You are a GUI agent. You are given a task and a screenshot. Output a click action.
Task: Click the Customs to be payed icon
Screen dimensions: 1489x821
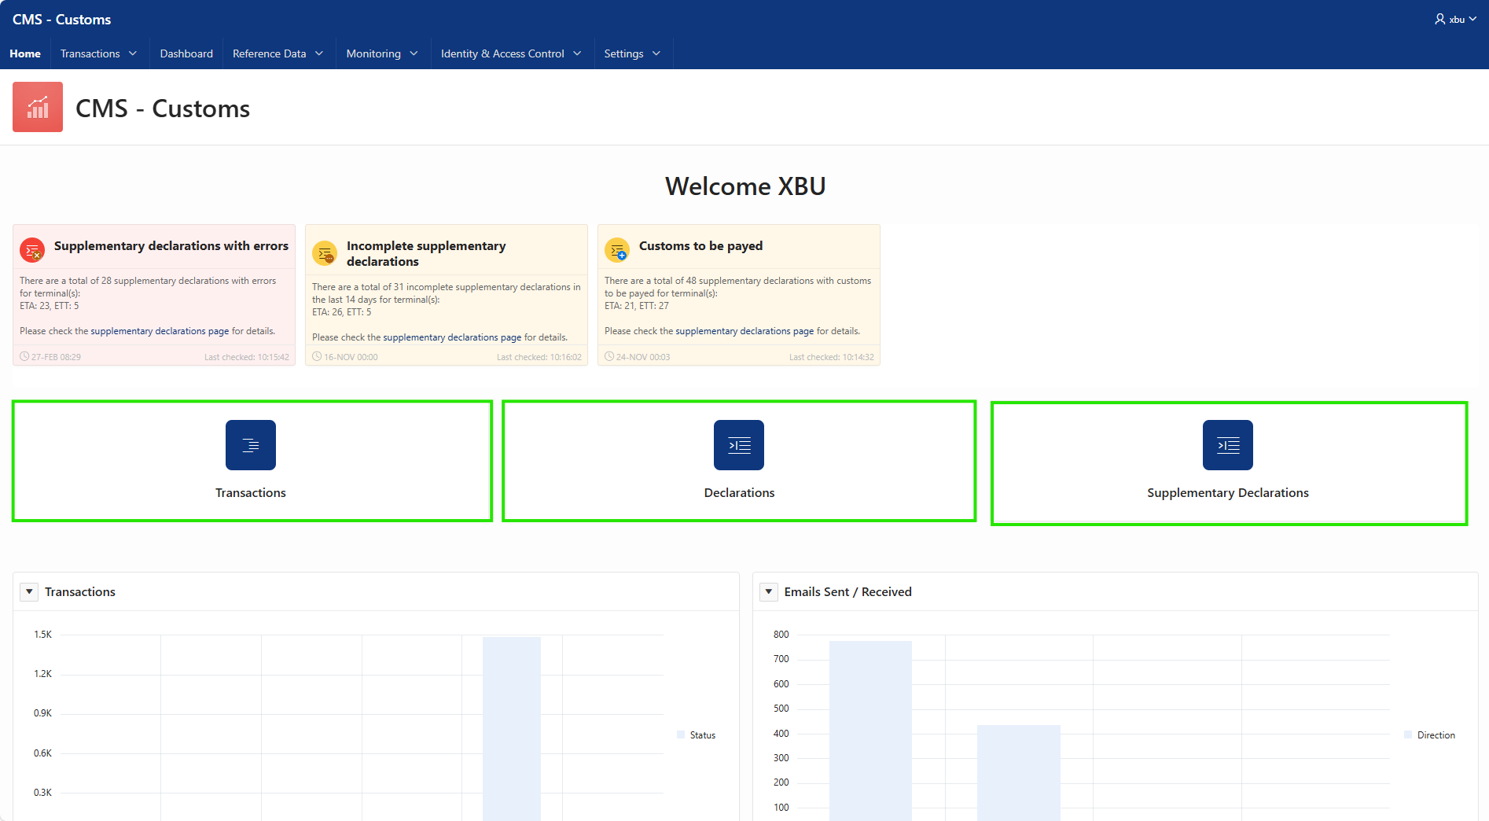(617, 250)
